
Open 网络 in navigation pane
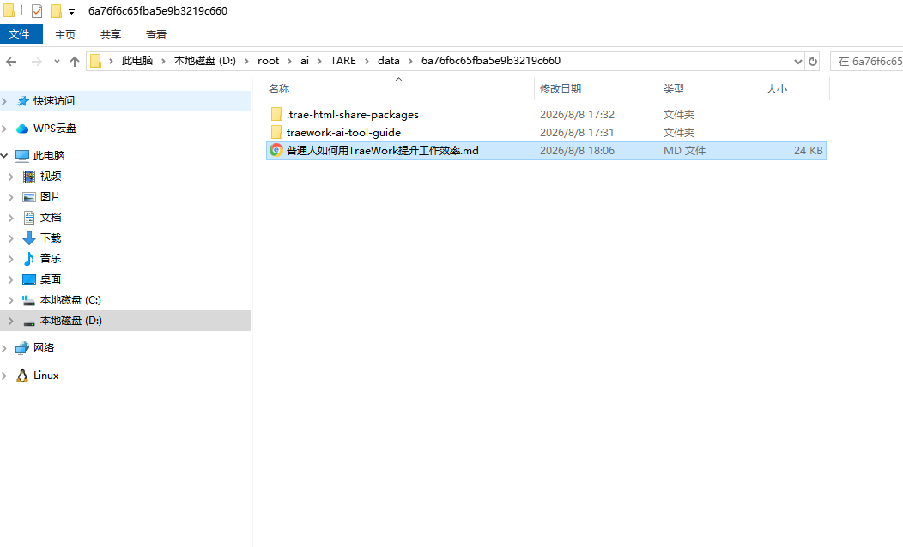click(x=44, y=347)
